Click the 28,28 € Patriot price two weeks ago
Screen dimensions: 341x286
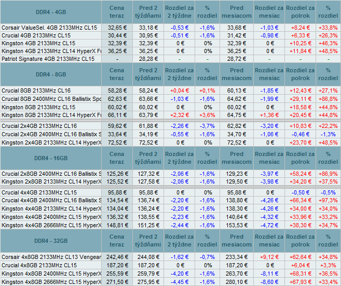point(148,59)
